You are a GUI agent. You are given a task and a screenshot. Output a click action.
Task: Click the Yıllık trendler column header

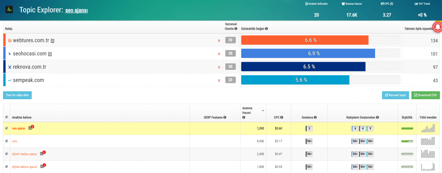[428, 117]
